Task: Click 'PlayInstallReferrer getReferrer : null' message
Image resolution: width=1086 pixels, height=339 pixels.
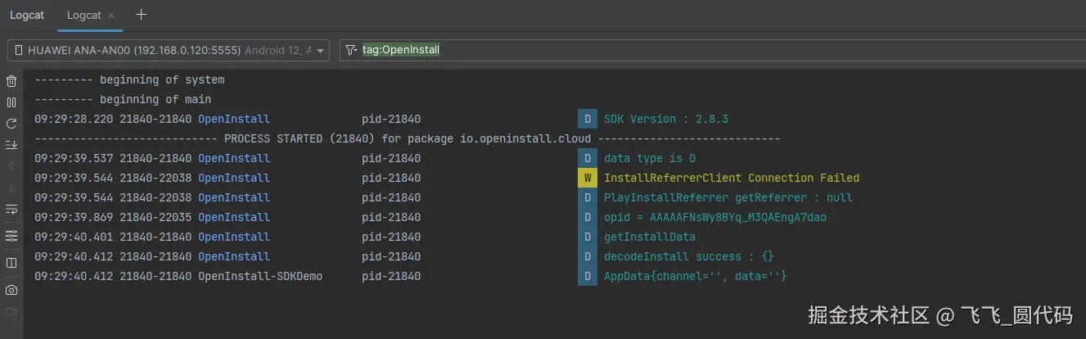Action: 728,197
